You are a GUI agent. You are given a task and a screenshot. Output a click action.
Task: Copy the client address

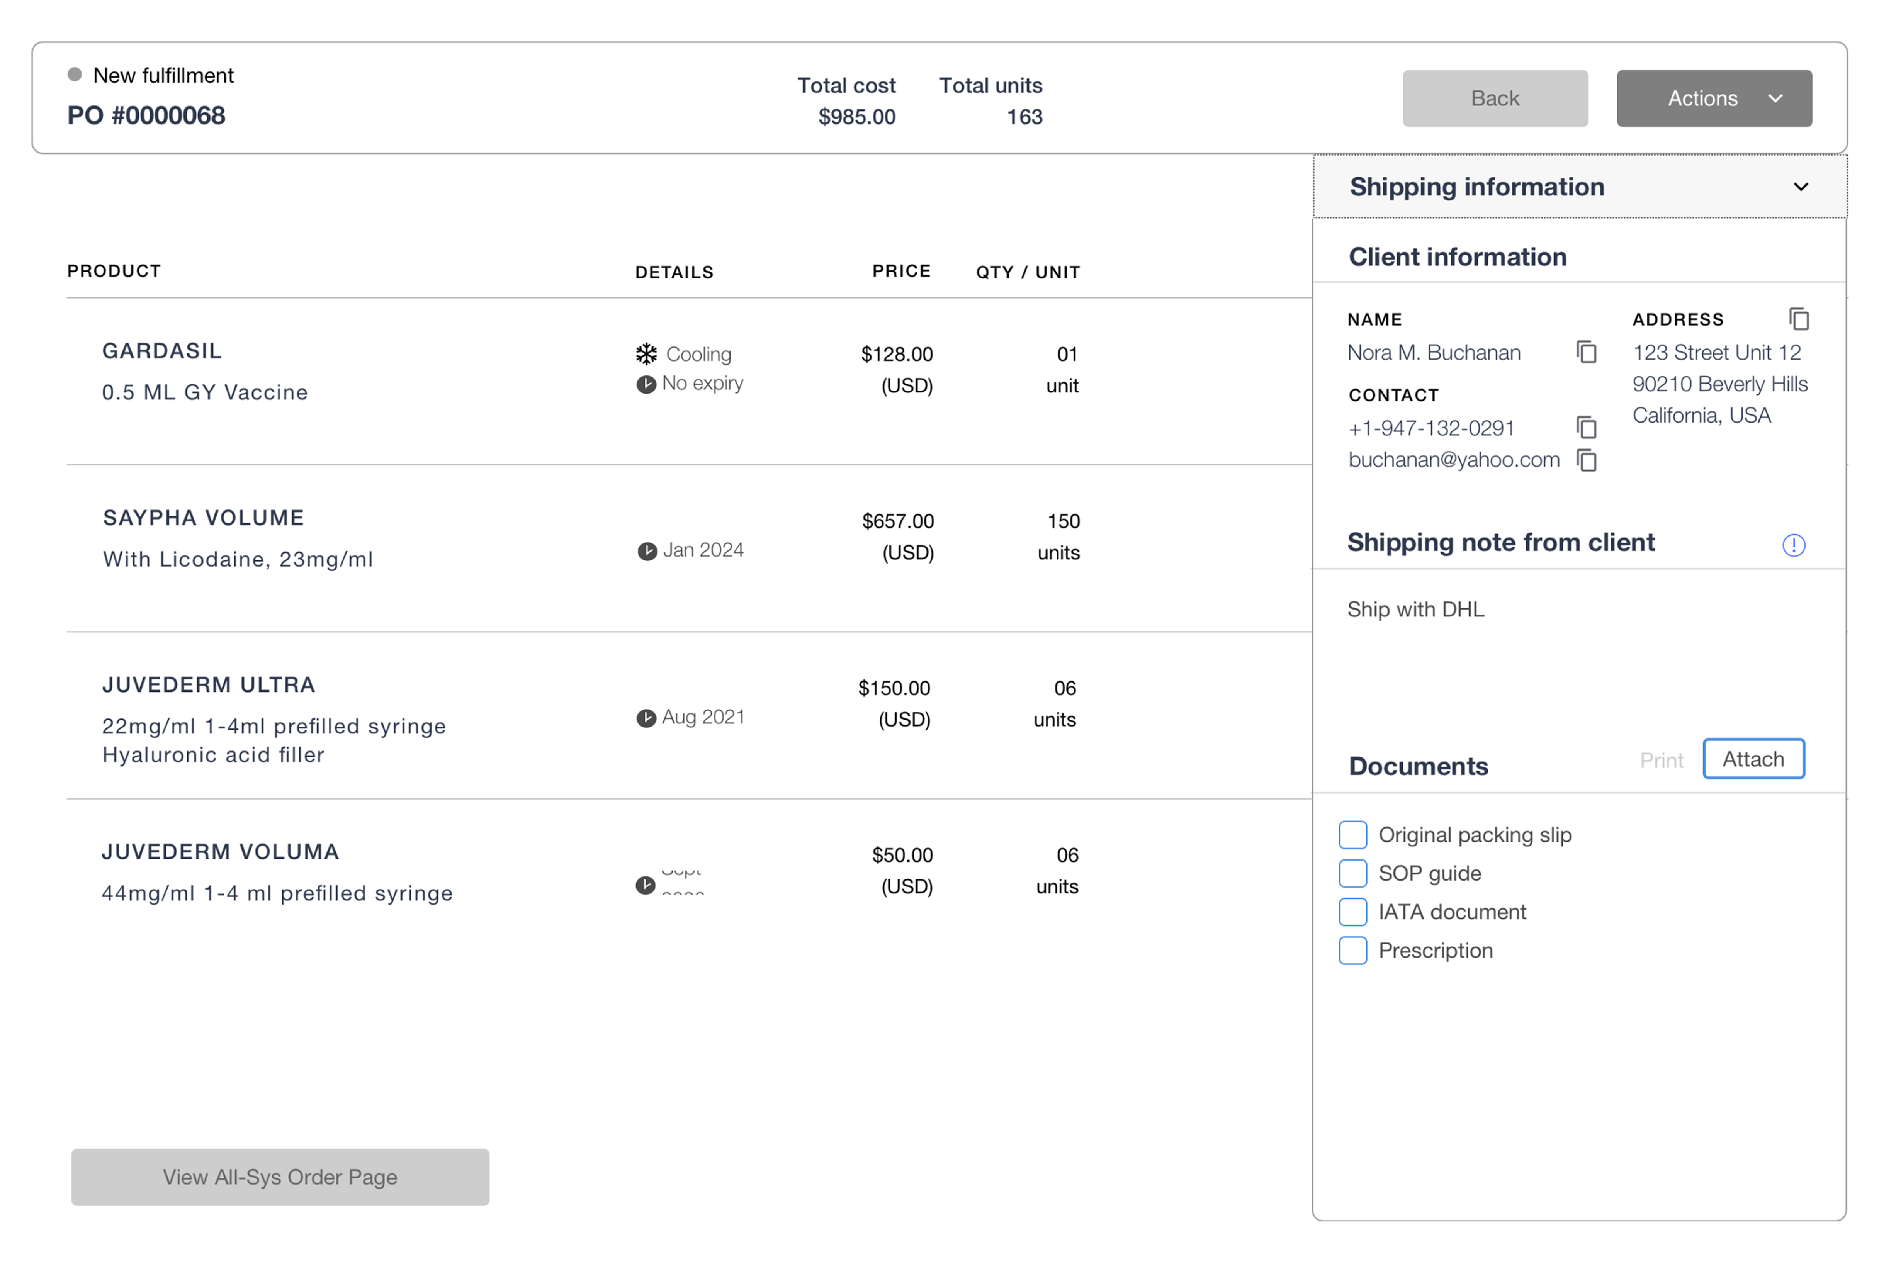click(x=1799, y=319)
